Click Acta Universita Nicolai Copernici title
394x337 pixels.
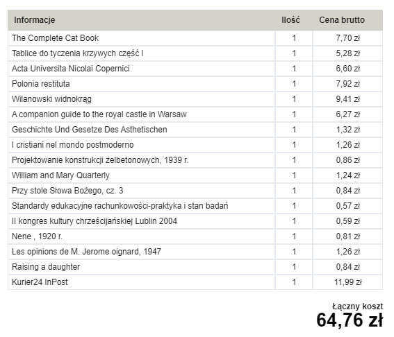(x=71, y=69)
